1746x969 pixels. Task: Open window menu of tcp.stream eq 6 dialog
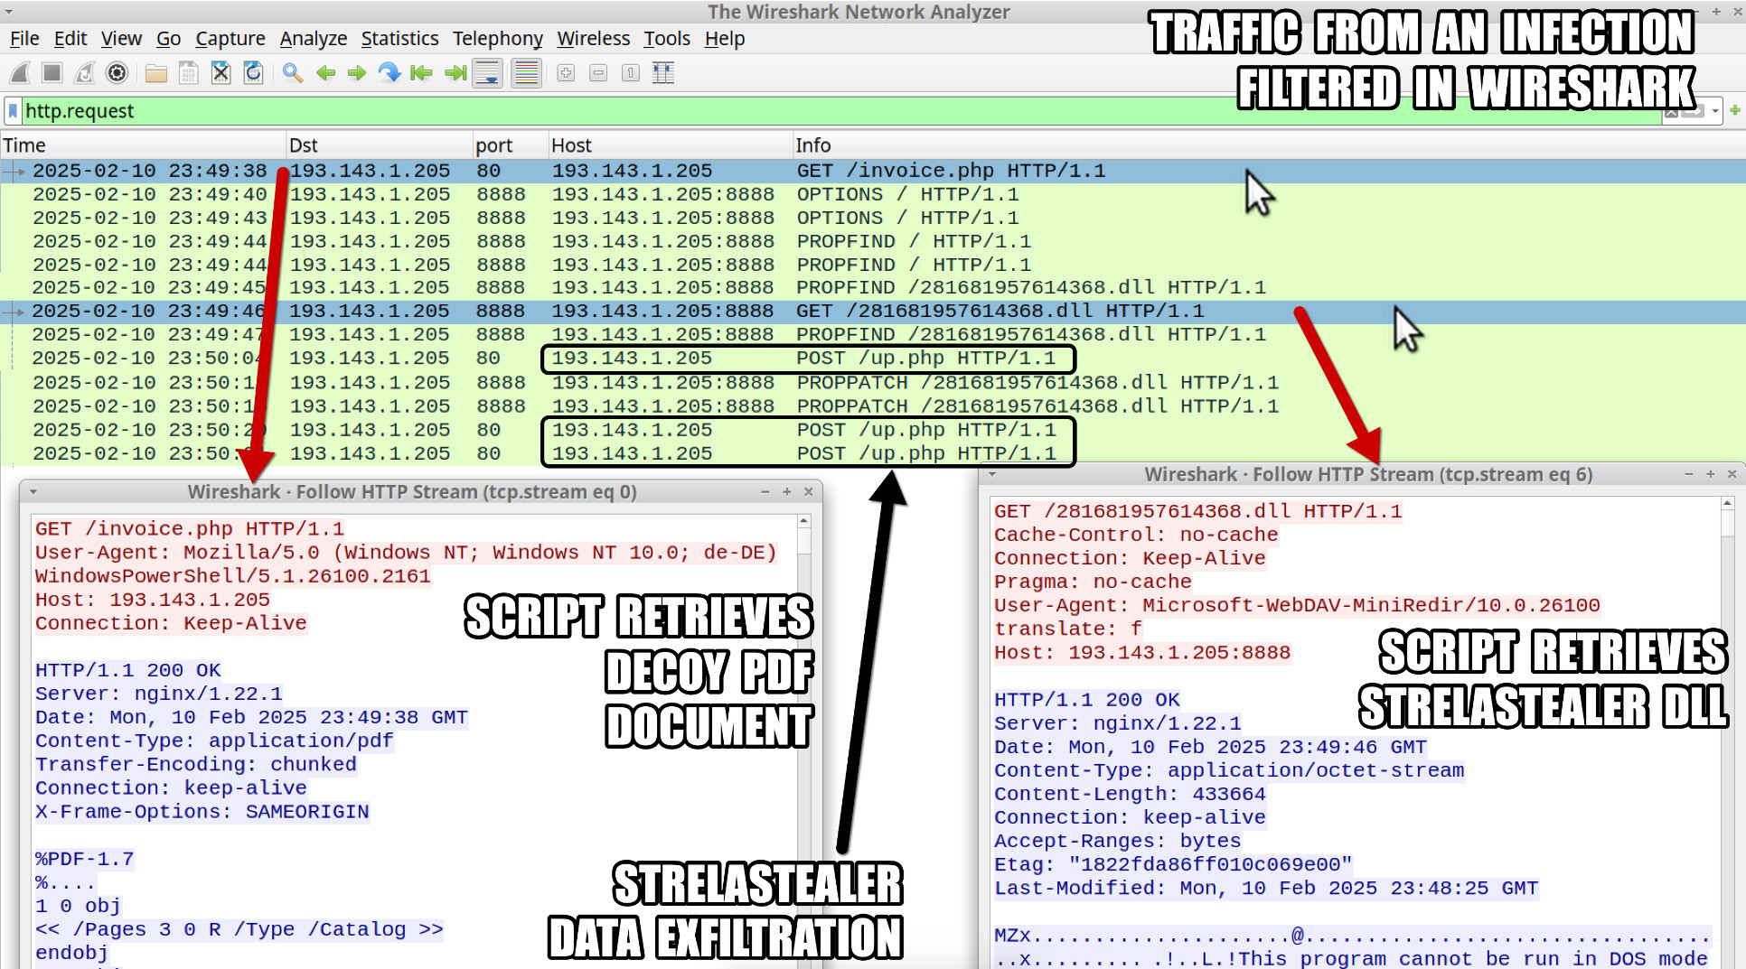coord(992,474)
